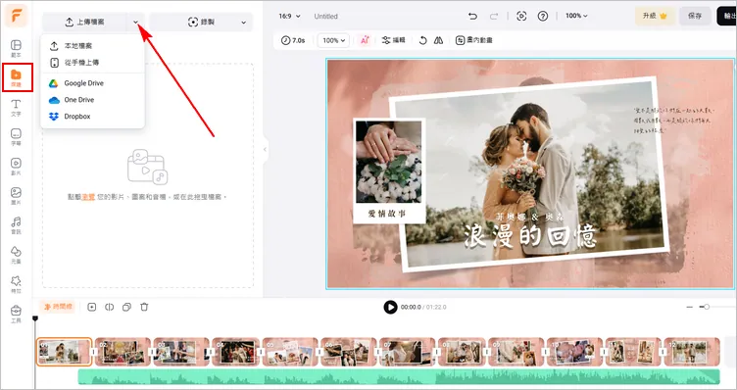Click the 瀏覽 browse link in drop area
The image size is (737, 390).
[x=88, y=197]
